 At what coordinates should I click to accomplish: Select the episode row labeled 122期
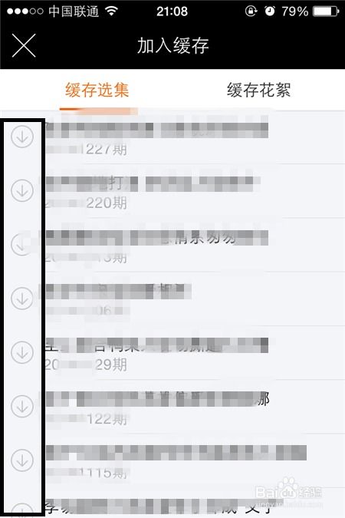tap(172, 407)
